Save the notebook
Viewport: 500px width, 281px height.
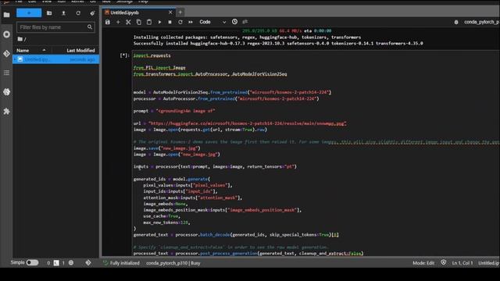pyautogui.click(x=108, y=22)
